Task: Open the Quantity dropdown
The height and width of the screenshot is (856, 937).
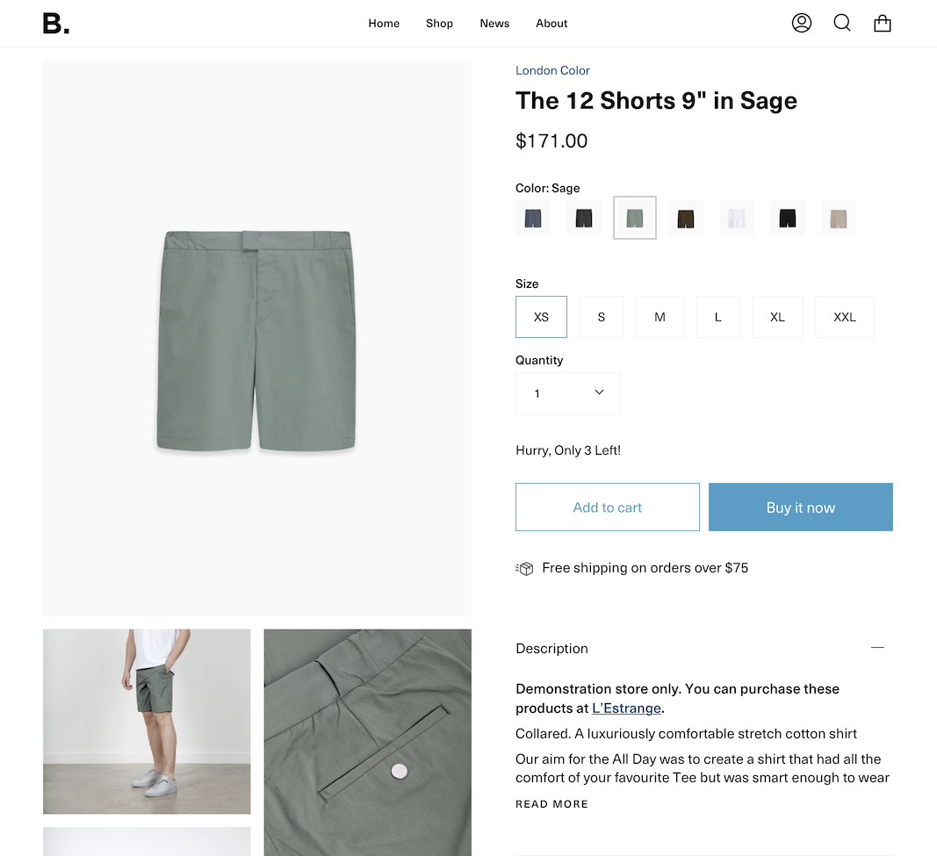Action: tap(568, 393)
